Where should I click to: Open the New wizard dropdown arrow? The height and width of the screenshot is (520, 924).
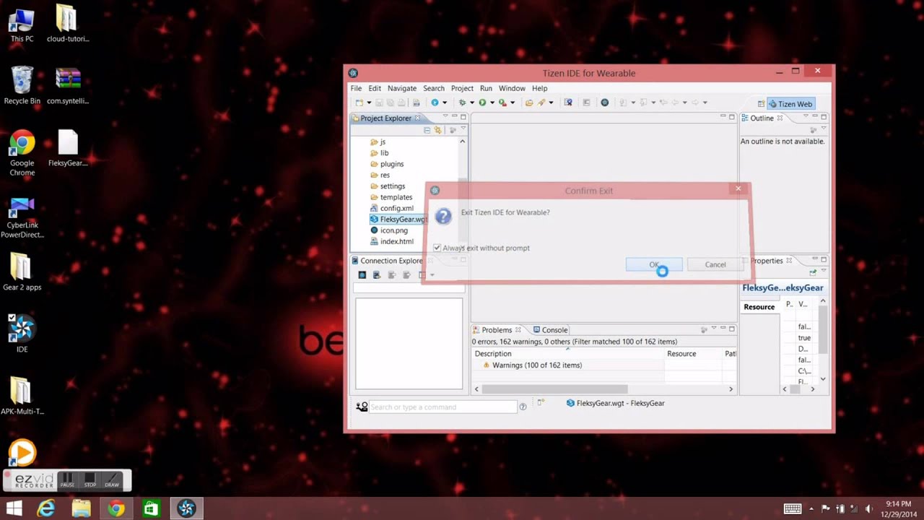click(368, 103)
